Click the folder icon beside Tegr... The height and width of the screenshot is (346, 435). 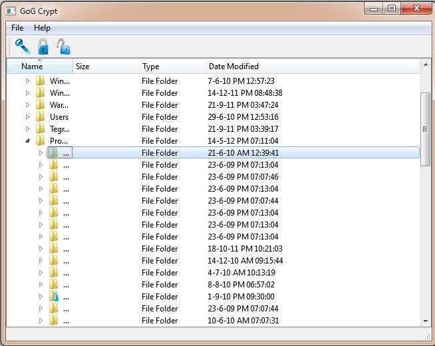click(40, 128)
